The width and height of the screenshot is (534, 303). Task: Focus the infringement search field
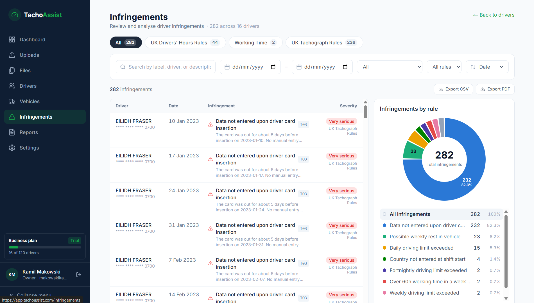pos(166,67)
